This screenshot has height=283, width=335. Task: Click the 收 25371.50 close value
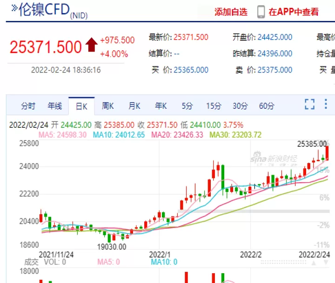(x=157, y=125)
